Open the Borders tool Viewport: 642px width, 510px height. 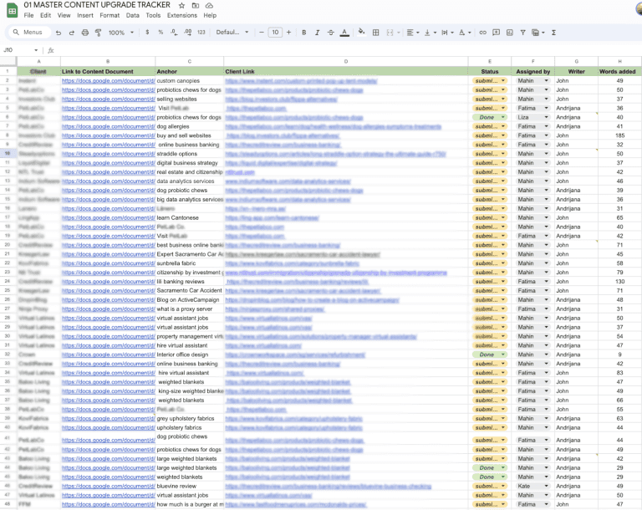375,33
